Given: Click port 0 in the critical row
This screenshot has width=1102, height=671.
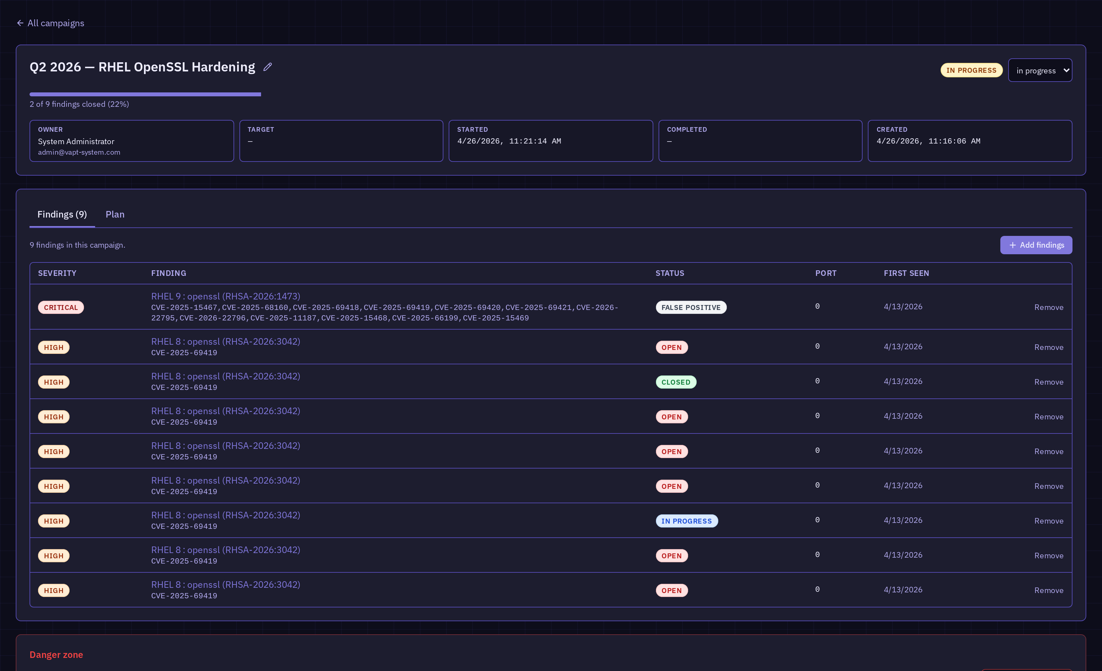Looking at the screenshot, I should point(817,306).
